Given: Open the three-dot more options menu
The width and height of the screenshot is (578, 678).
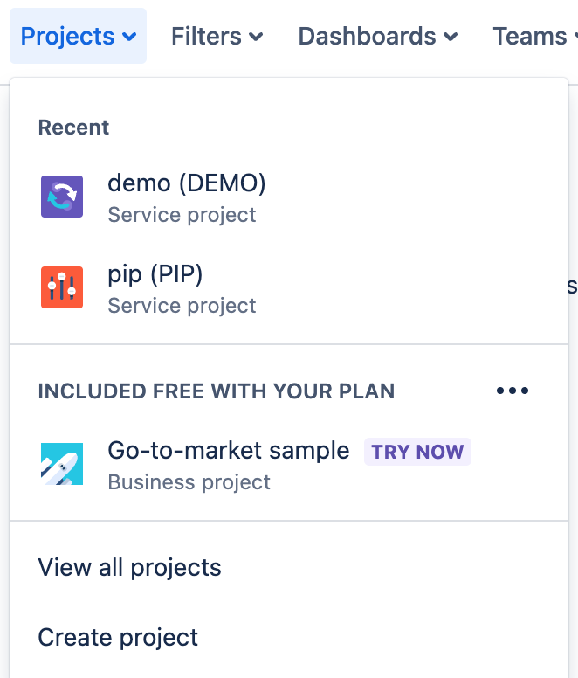Looking at the screenshot, I should pyautogui.click(x=513, y=391).
